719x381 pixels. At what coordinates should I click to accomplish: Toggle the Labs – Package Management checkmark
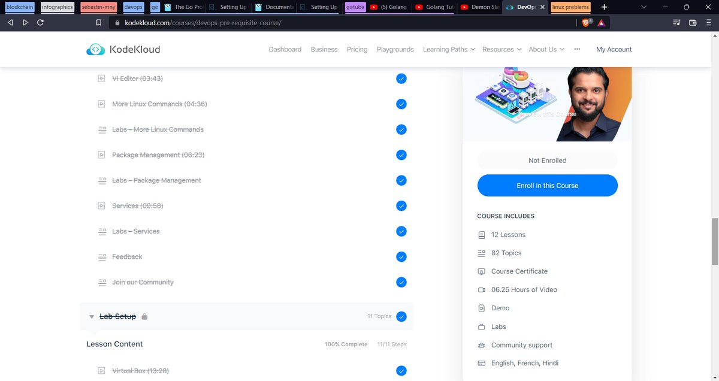pyautogui.click(x=401, y=180)
